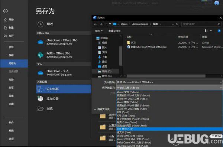Choose Word XML 文档 (*.xml) format
Image resolution: width=223 pixels, height=147 pixels.
130,136
